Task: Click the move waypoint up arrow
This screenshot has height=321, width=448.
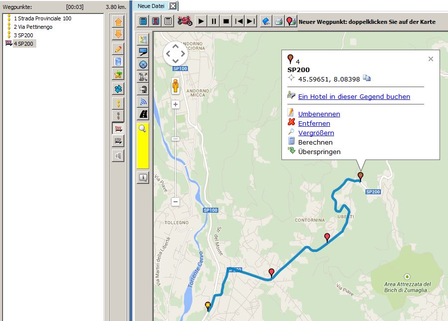Action: [x=118, y=22]
